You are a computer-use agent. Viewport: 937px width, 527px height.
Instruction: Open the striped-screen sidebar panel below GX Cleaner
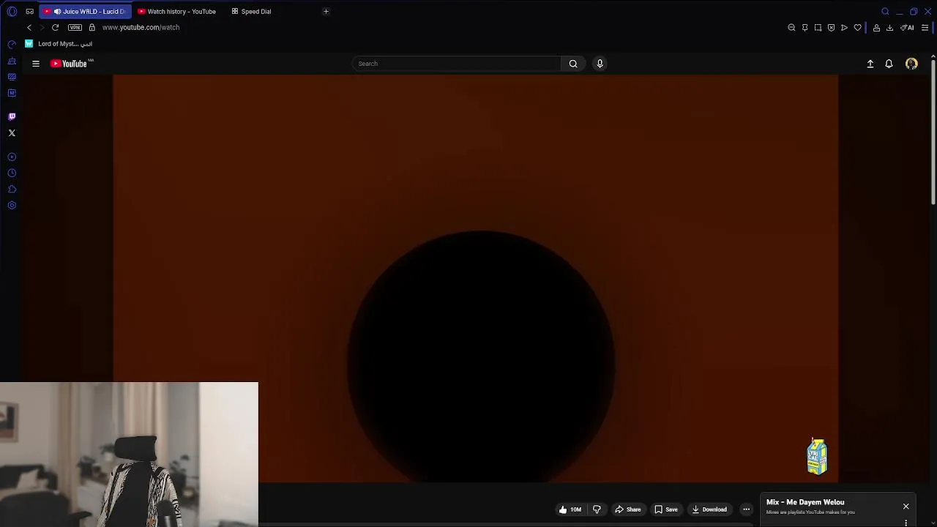(x=12, y=77)
